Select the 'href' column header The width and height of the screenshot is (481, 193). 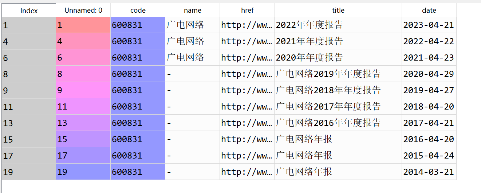pyautogui.click(x=247, y=11)
